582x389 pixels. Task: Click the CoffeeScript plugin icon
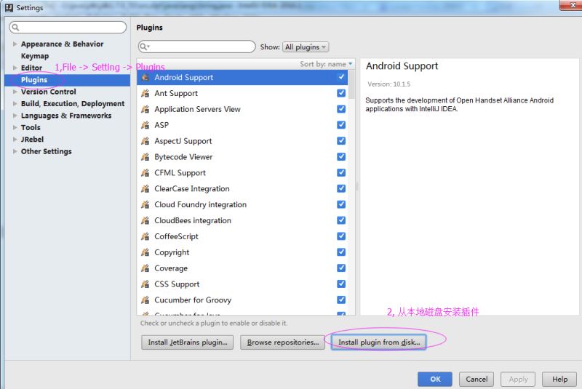click(145, 236)
